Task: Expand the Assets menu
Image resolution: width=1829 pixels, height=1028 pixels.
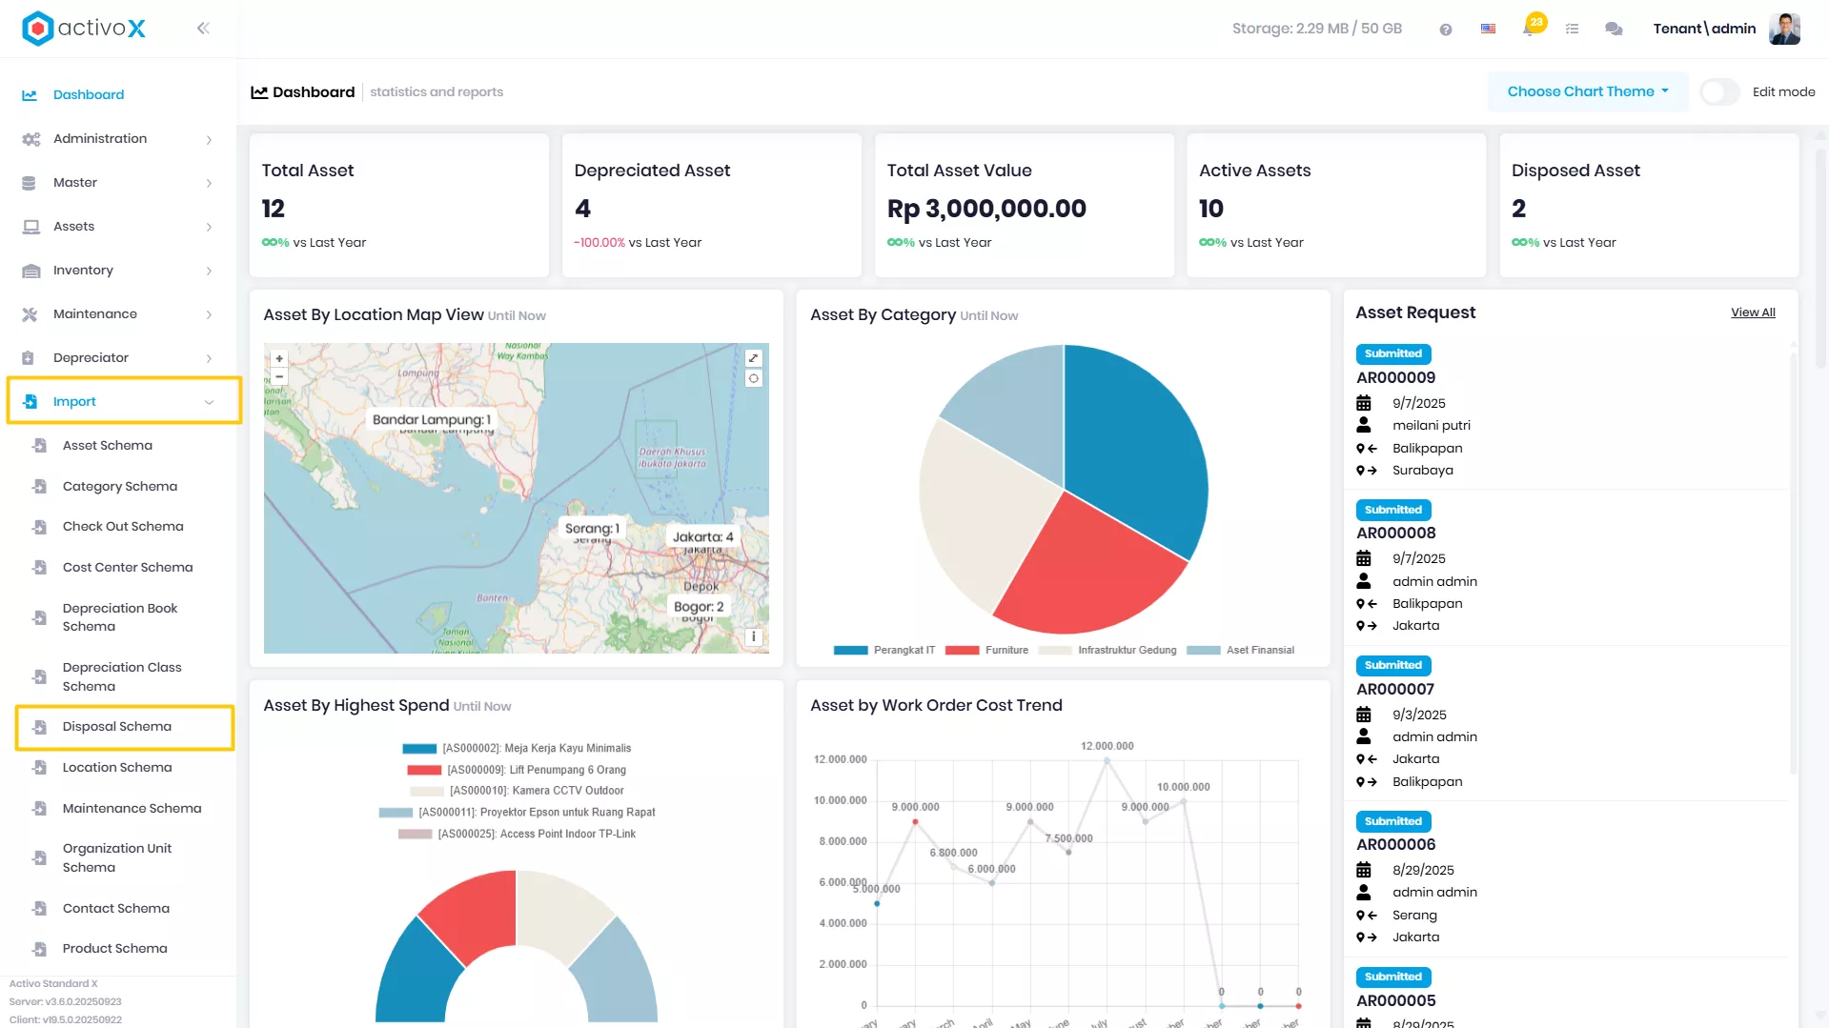Action: [x=118, y=227]
